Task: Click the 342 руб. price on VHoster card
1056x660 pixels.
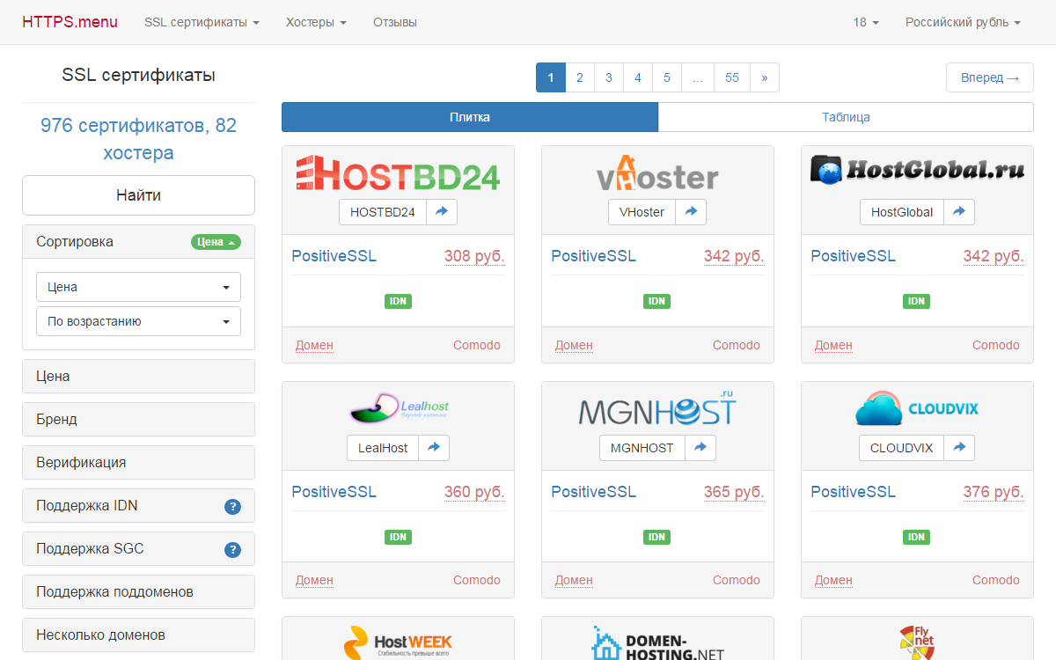Action: (734, 256)
